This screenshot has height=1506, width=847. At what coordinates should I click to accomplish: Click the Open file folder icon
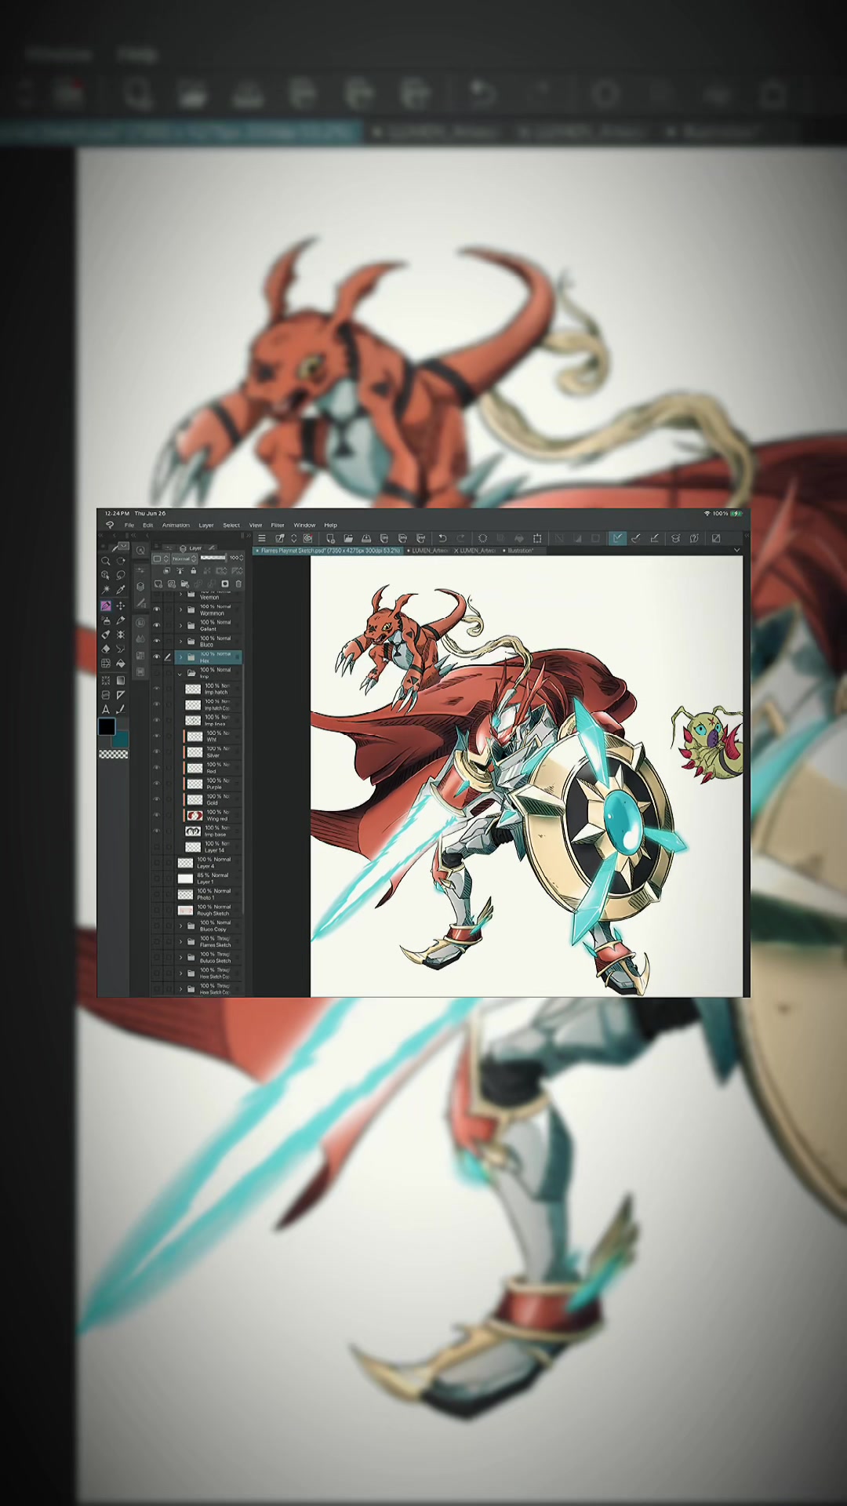348,538
